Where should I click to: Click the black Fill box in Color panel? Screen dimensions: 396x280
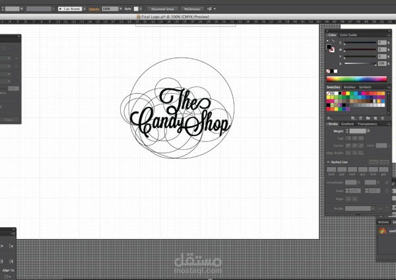[329, 47]
